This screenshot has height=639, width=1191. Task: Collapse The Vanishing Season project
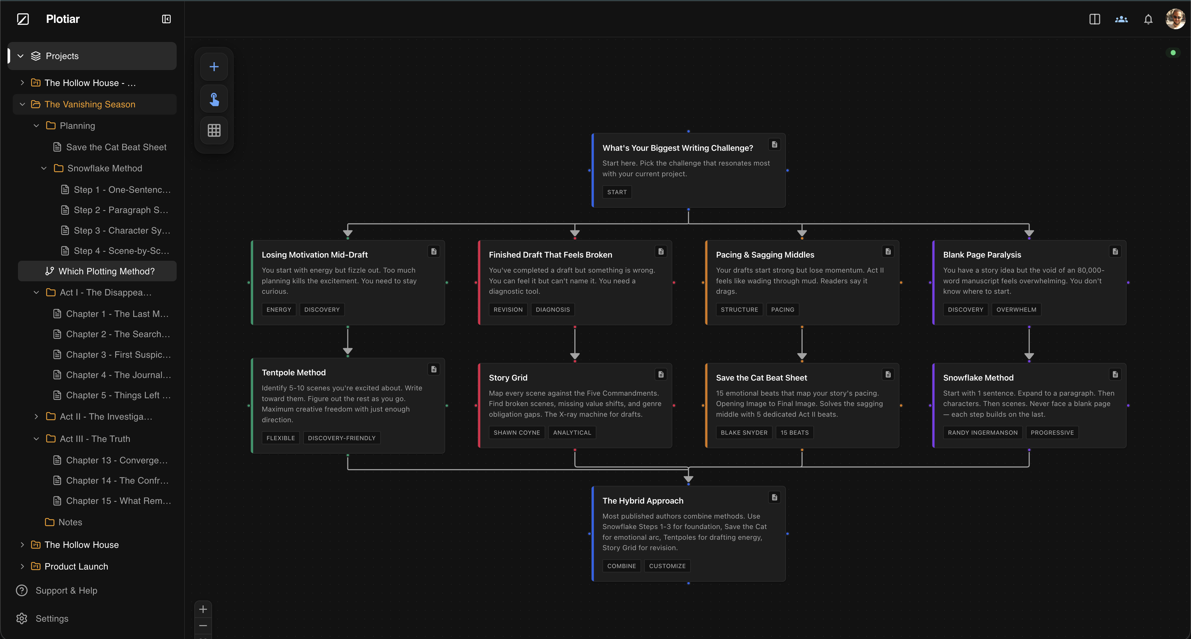coord(22,104)
